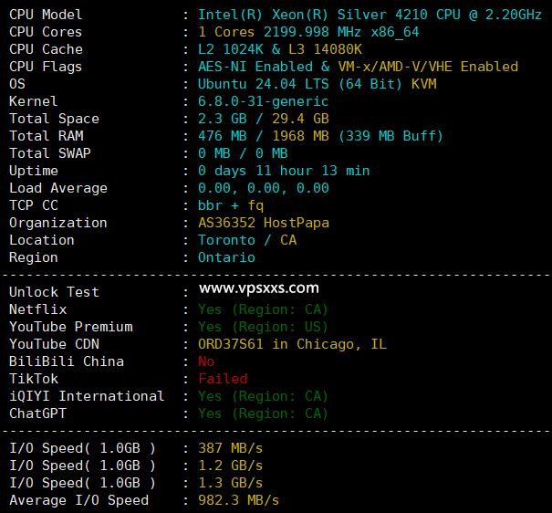Select the Total RAM usage value
The image size is (552, 513).
pyautogui.click(x=320, y=136)
